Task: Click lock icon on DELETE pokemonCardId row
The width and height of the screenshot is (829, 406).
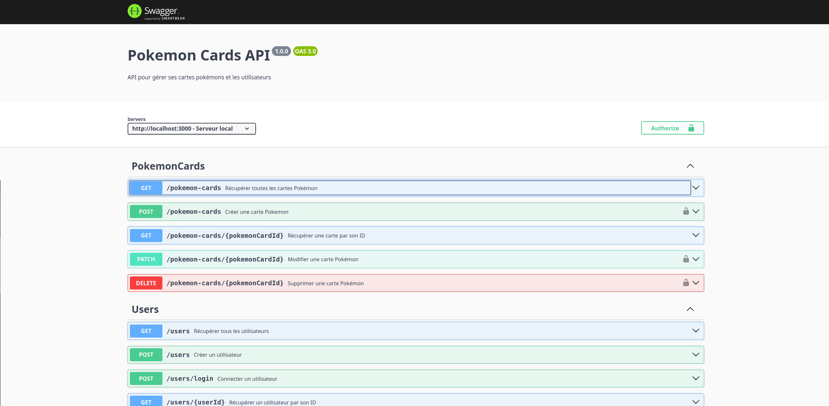Action: click(x=686, y=283)
